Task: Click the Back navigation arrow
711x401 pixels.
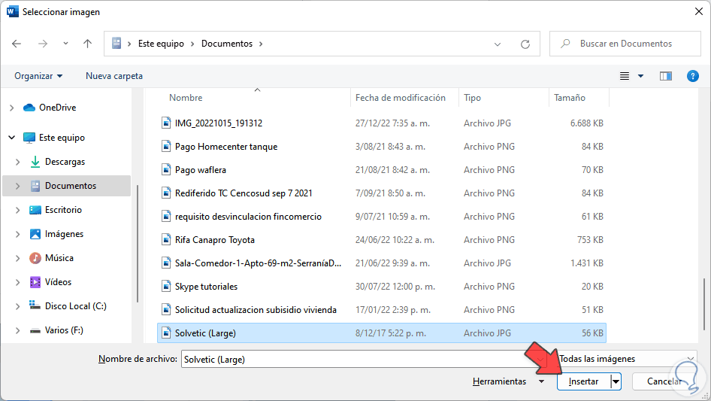Action: coord(17,44)
